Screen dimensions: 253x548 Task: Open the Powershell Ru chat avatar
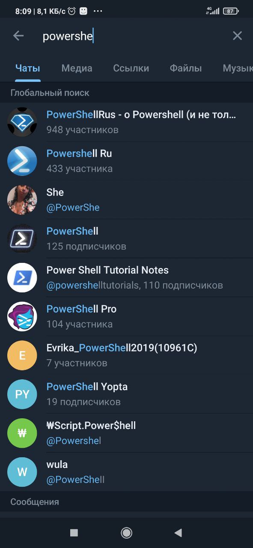pos(22,161)
